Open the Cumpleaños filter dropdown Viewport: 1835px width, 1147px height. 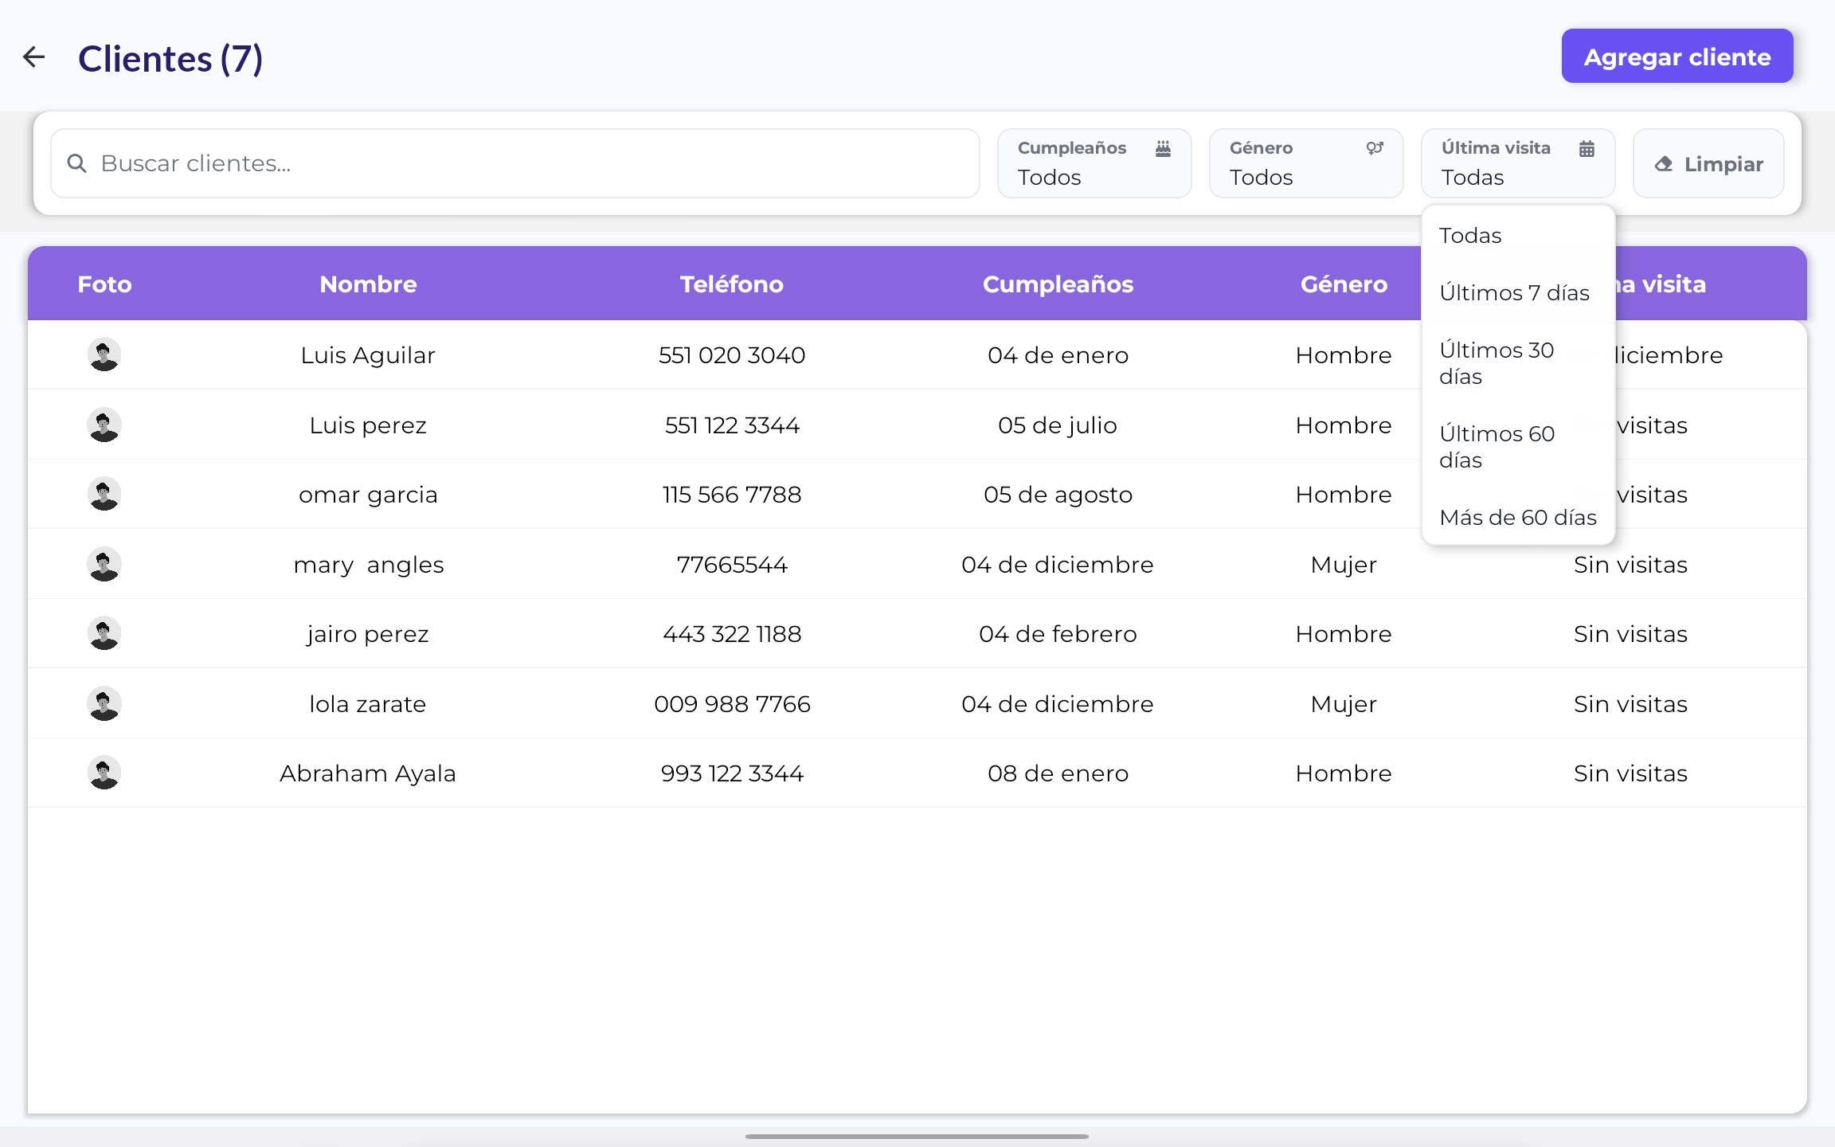point(1094,163)
